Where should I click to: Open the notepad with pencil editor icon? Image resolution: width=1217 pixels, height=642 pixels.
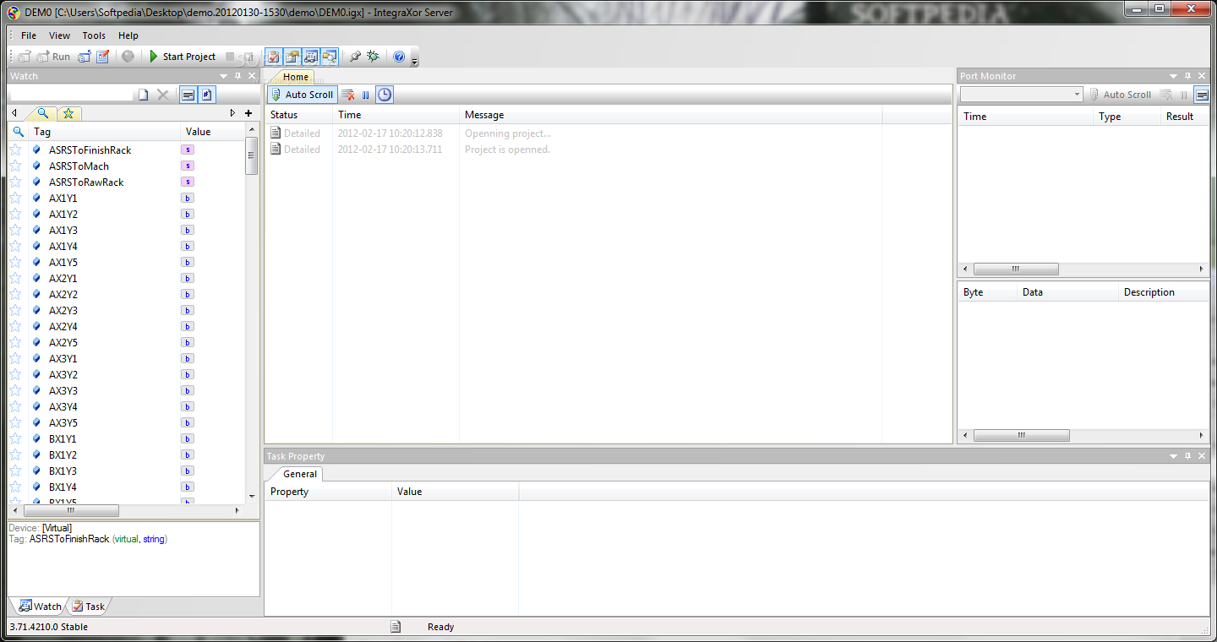[x=103, y=57]
